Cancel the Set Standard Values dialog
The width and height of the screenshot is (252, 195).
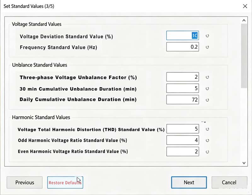click(x=229, y=182)
